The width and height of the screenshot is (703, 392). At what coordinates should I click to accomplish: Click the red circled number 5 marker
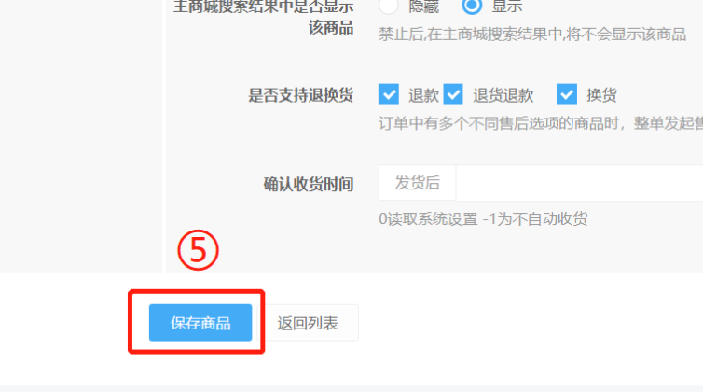(199, 250)
